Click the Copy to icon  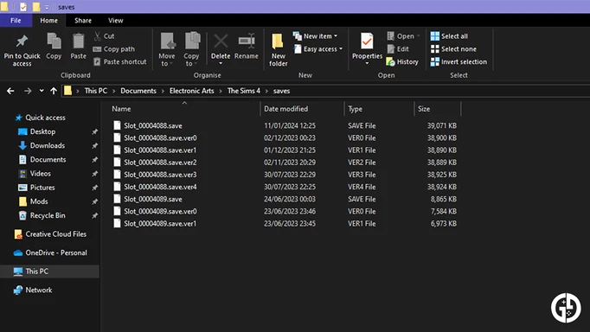click(x=192, y=41)
